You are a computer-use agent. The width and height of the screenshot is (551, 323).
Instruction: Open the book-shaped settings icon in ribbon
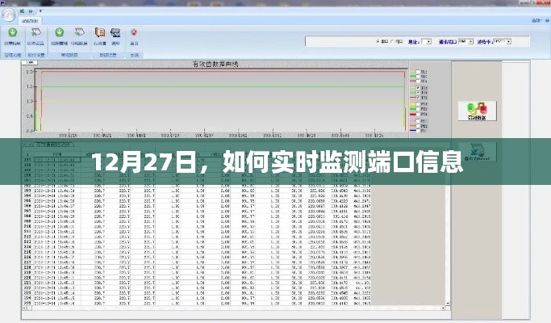pos(100,32)
